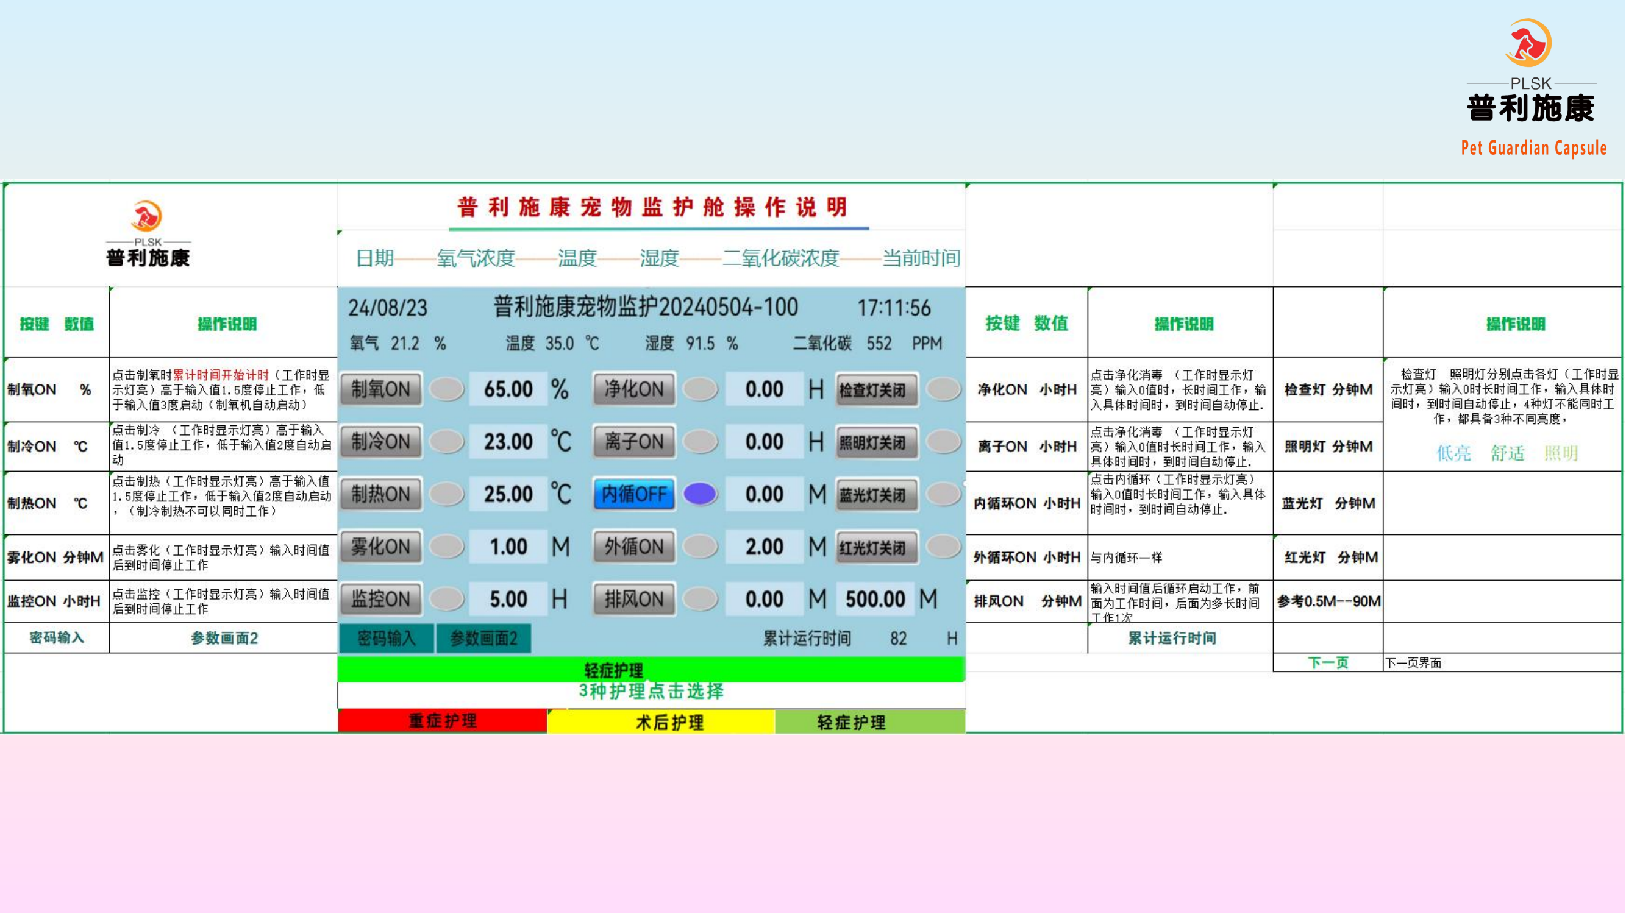
Task: Click the 低亮 brightness label
Action: pos(1453,453)
